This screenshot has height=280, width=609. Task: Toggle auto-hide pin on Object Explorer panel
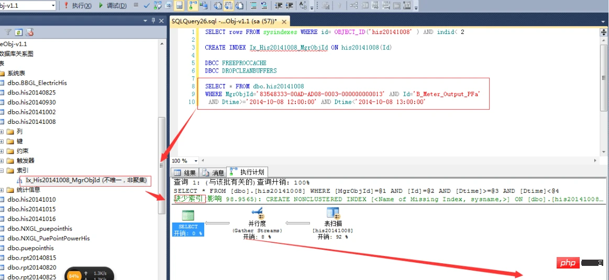[x=153, y=20]
